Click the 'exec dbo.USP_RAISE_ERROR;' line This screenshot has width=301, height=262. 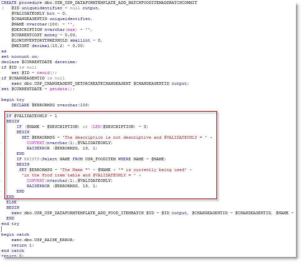pos(43,240)
